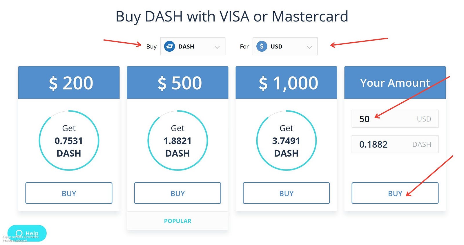Expand the USD currency dropdown chevron

309,47
